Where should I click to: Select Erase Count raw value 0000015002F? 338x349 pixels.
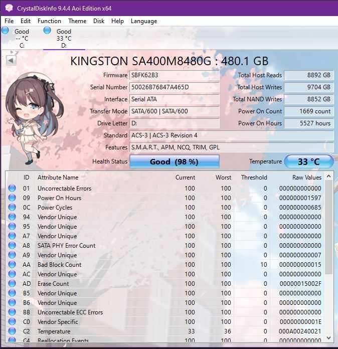[300, 284]
